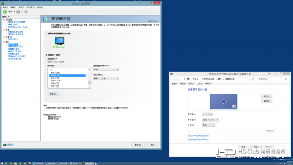293x165 pixels.
Task: Open the color depth dropdown
Action: (106, 78)
